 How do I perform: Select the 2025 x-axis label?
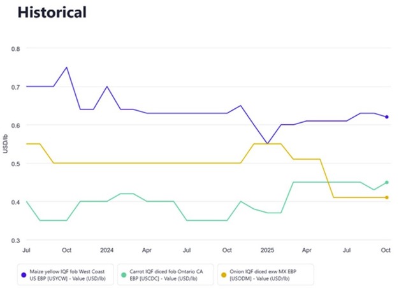point(267,250)
